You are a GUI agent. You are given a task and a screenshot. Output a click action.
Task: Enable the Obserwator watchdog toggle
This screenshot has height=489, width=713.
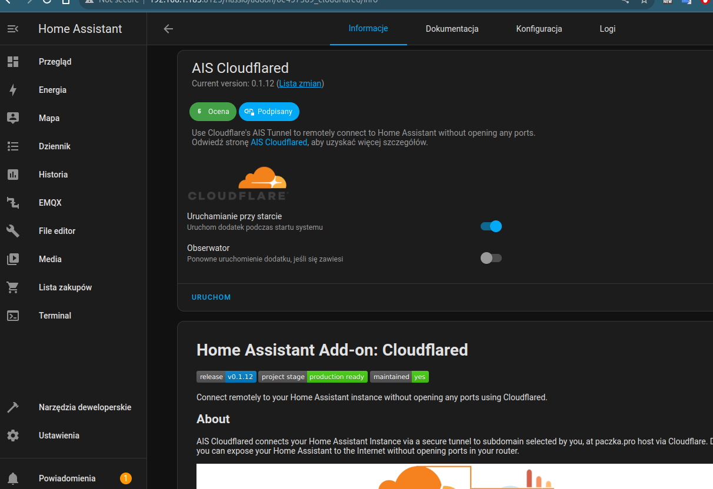pyautogui.click(x=491, y=258)
